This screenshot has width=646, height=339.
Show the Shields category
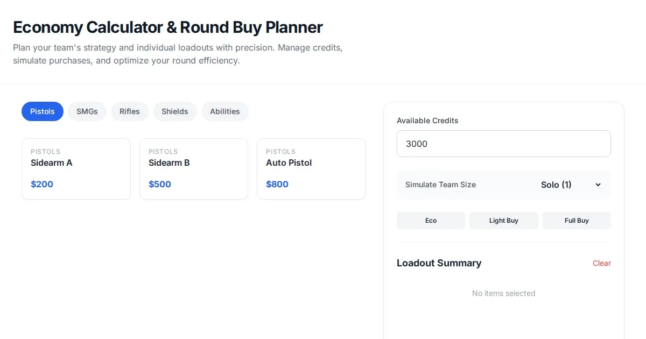(x=175, y=111)
